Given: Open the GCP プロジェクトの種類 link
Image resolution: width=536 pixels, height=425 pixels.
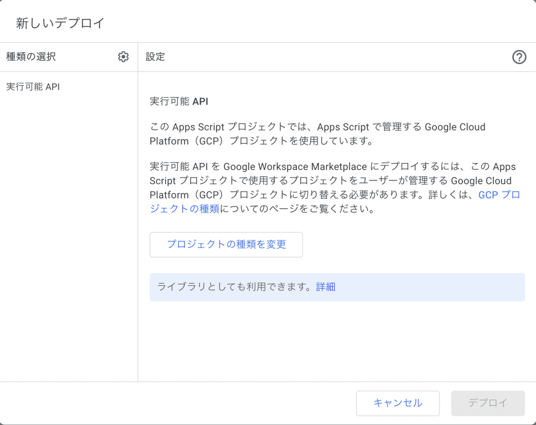Looking at the screenshot, I should pos(499,195).
